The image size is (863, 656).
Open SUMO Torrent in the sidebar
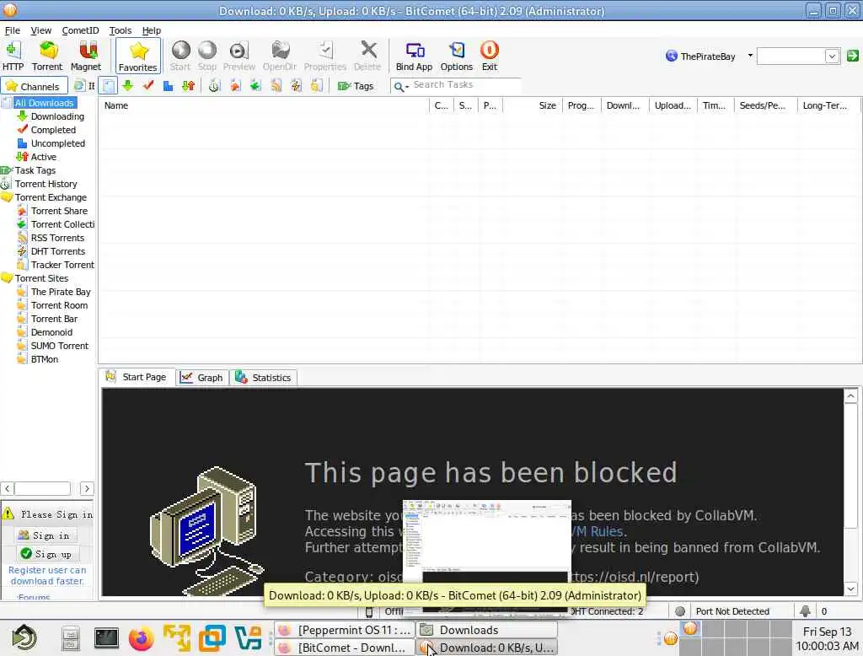[60, 346]
